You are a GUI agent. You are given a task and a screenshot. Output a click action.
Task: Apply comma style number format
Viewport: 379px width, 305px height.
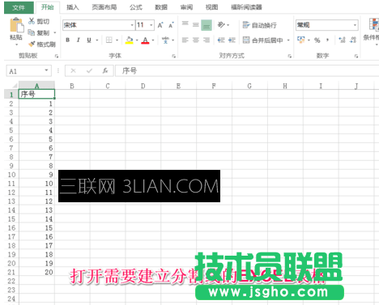coord(327,40)
